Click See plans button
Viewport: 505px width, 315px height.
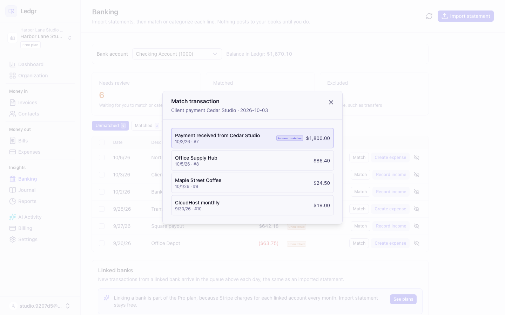[403, 299]
